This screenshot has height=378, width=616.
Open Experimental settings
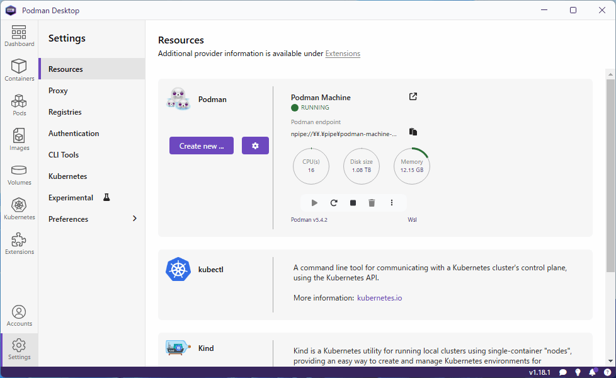coord(92,198)
